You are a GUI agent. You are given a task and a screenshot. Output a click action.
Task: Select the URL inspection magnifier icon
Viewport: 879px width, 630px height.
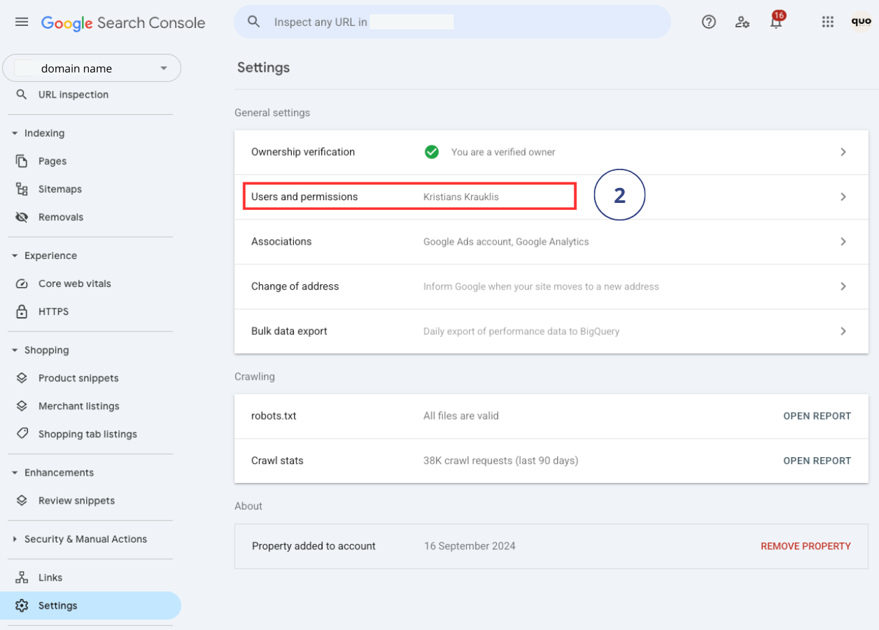pos(20,94)
